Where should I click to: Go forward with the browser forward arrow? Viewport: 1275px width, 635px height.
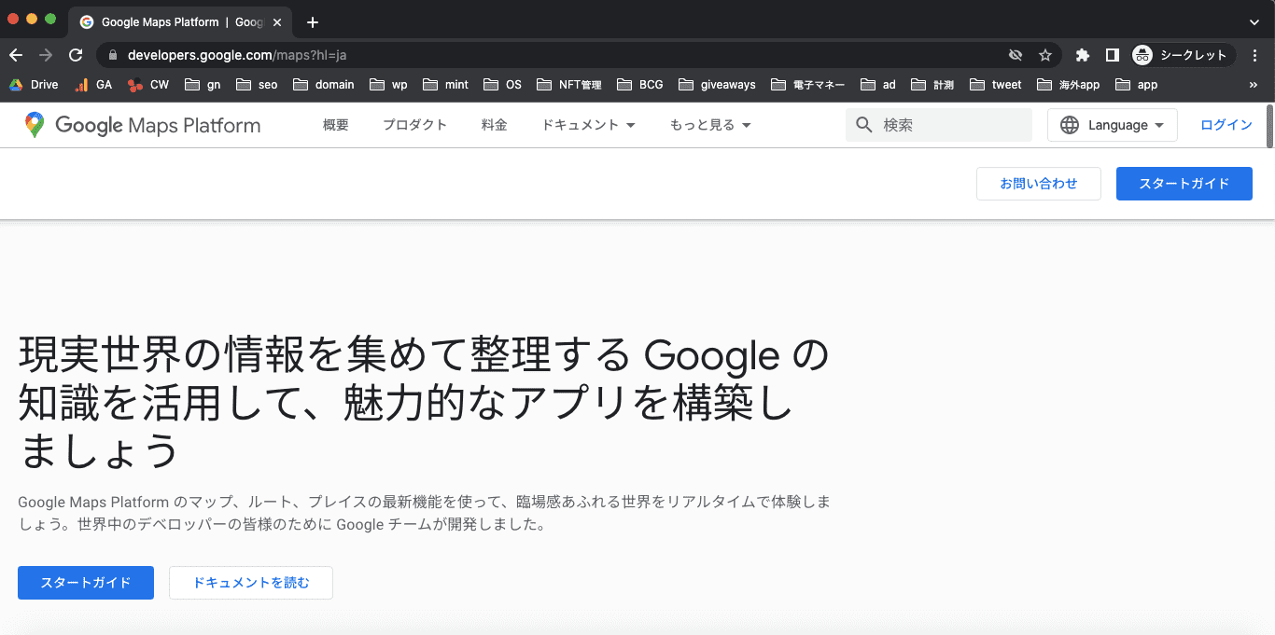tap(46, 55)
